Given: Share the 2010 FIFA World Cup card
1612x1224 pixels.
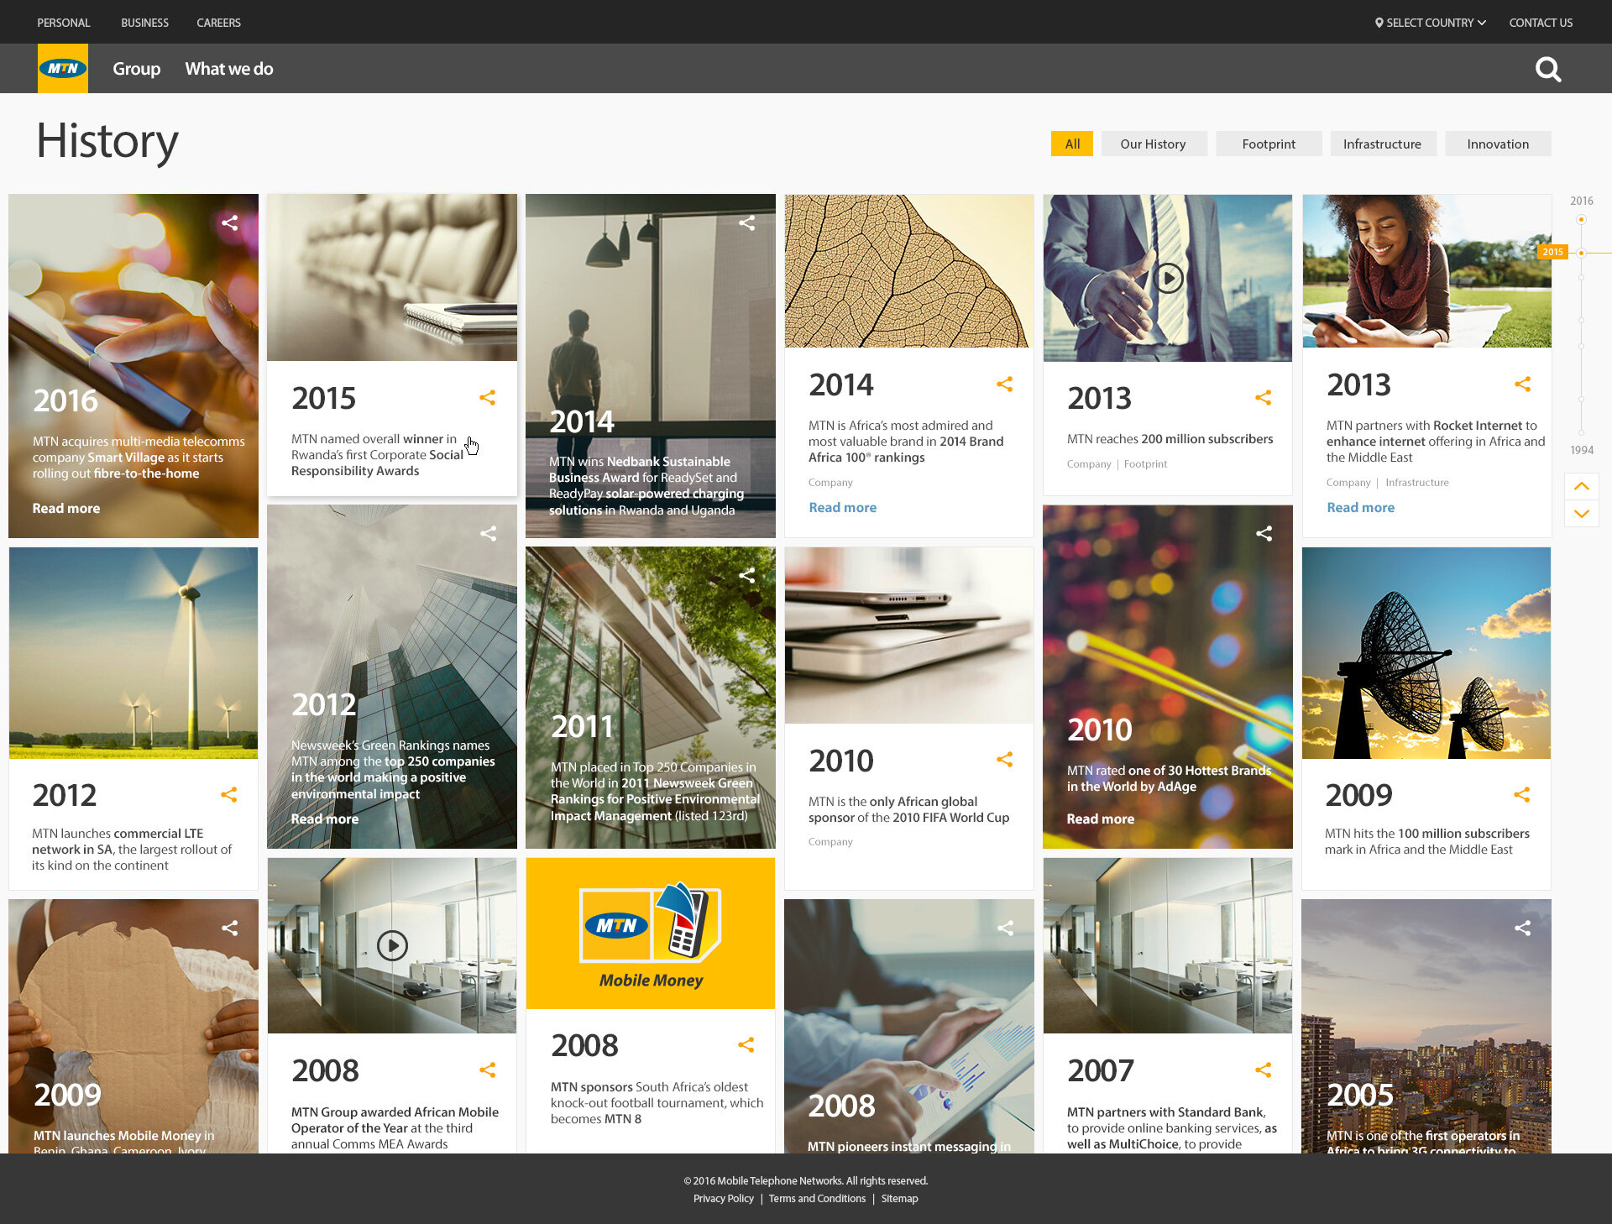Looking at the screenshot, I should pyautogui.click(x=1004, y=760).
